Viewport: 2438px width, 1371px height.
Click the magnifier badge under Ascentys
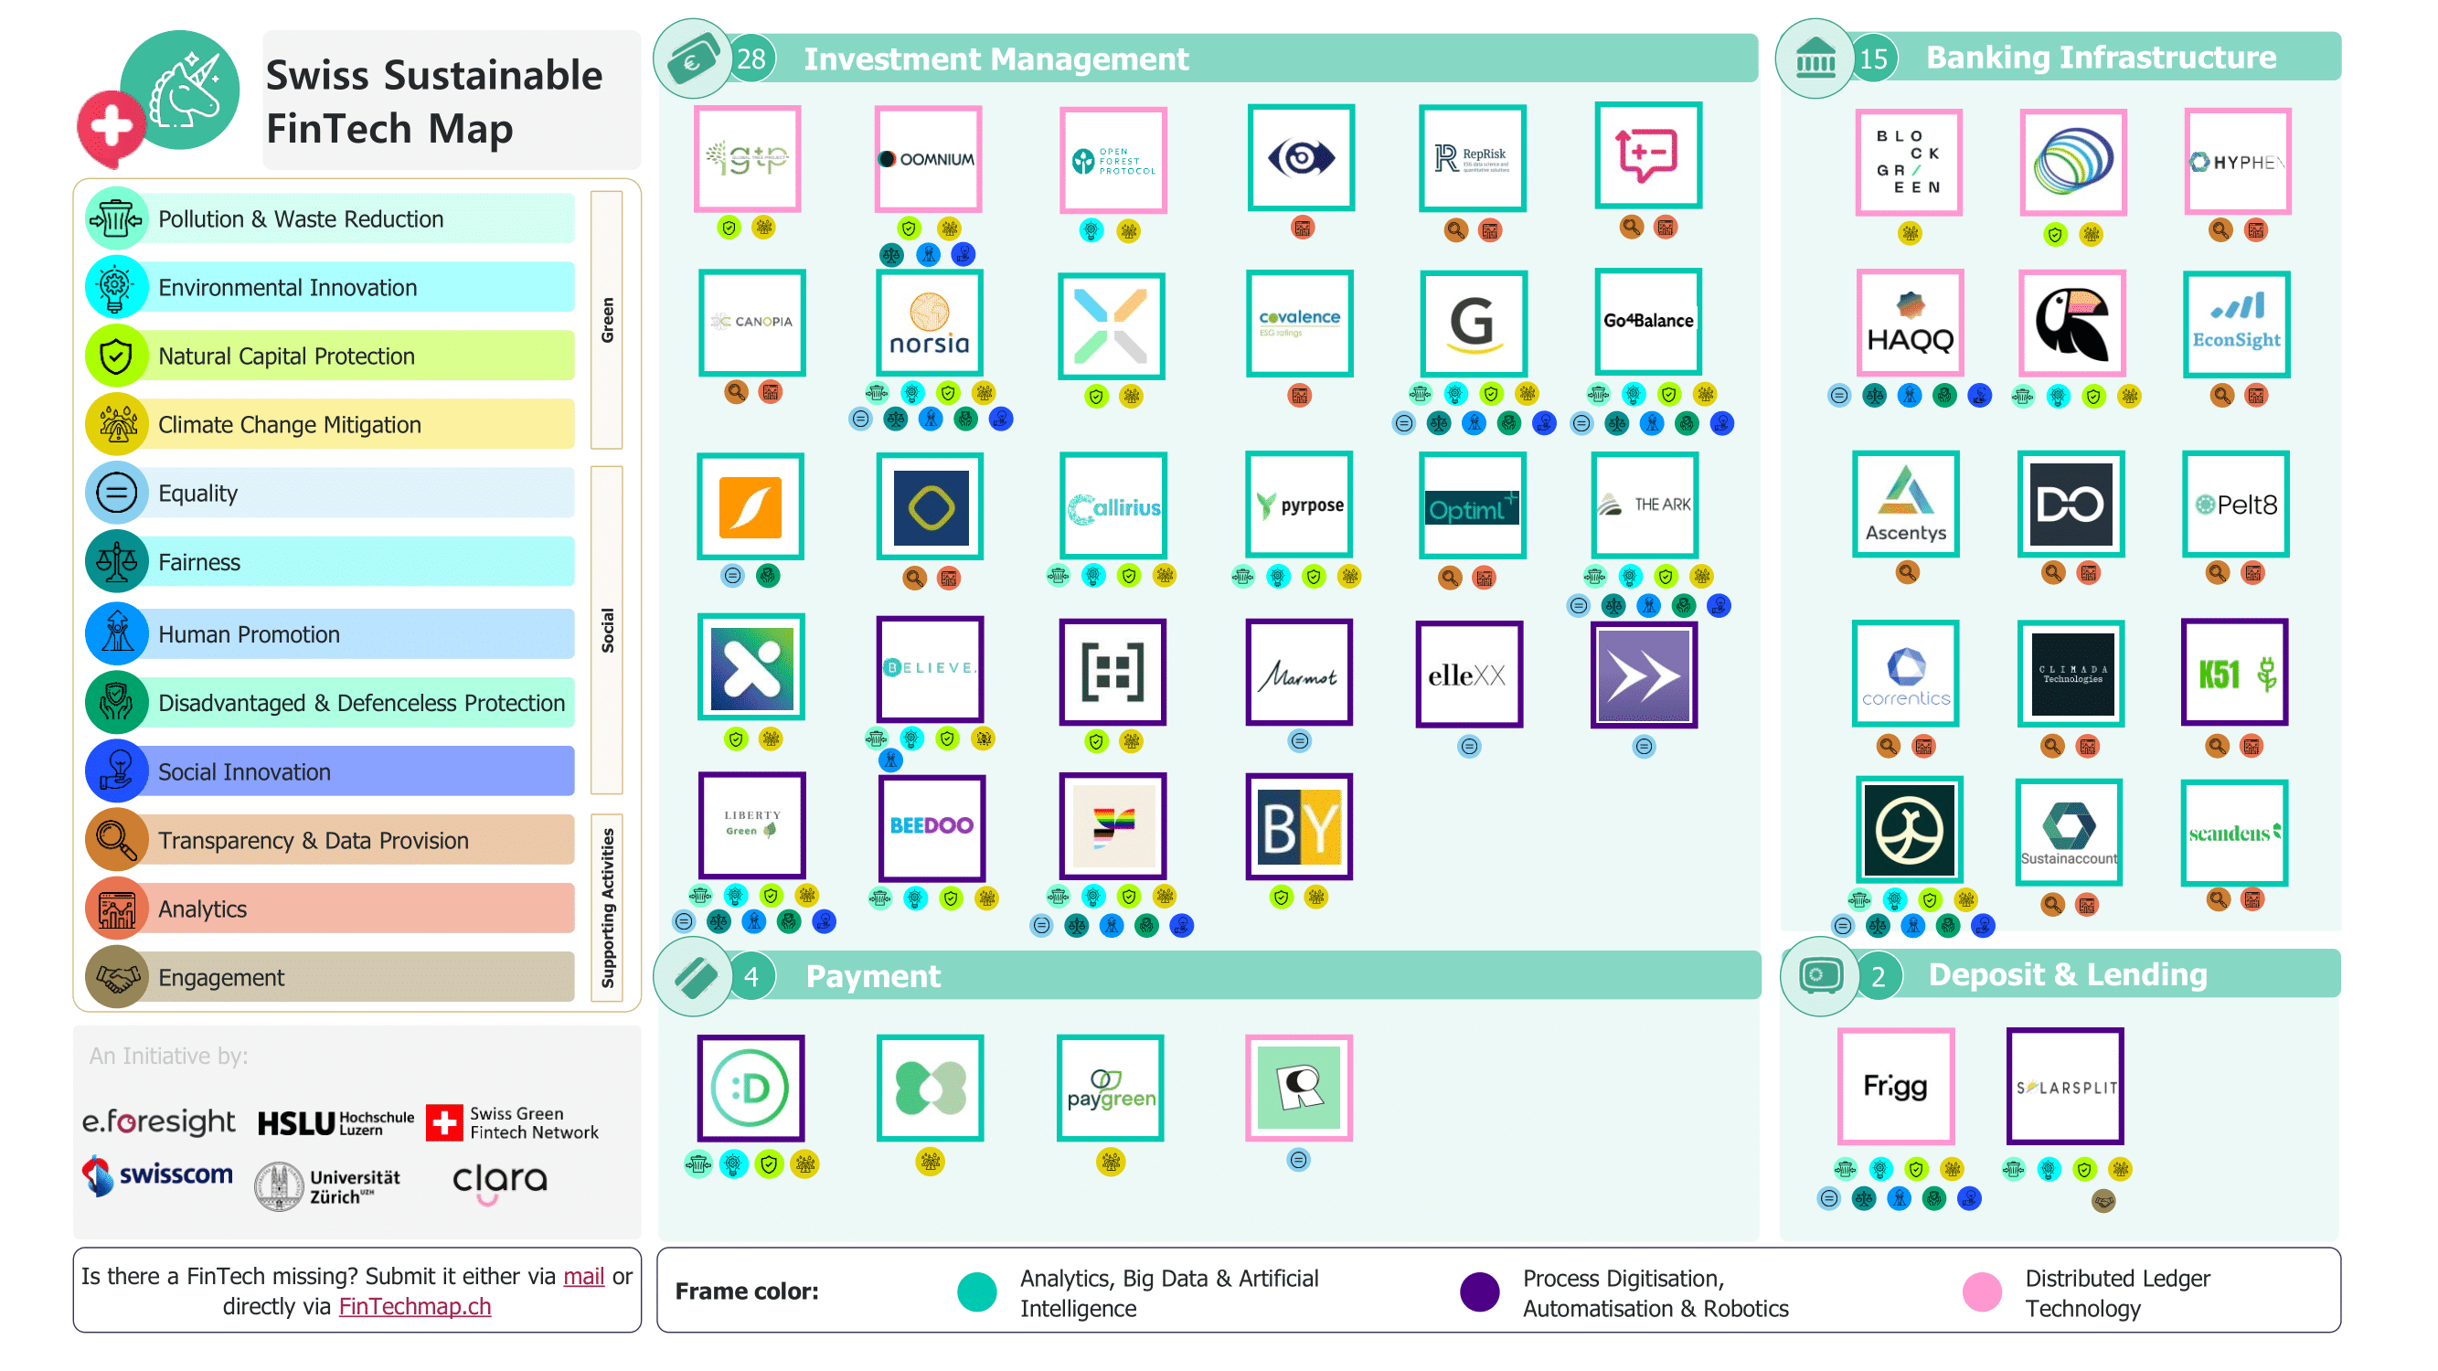(x=1906, y=571)
